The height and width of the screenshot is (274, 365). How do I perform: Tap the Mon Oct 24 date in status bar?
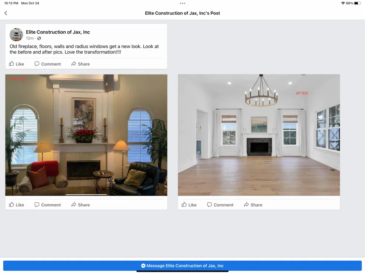click(30, 3)
